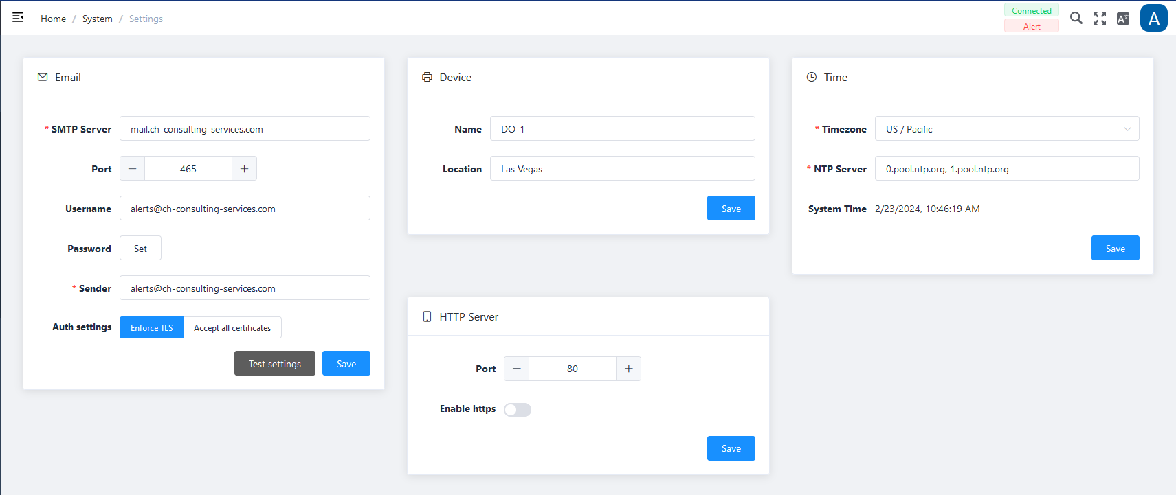The height and width of the screenshot is (495, 1176).
Task: Decrease the SMTP port with minus
Action: pos(133,169)
